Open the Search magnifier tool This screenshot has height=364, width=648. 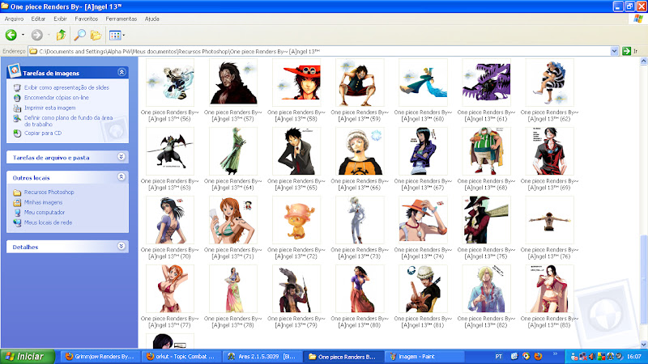click(79, 35)
